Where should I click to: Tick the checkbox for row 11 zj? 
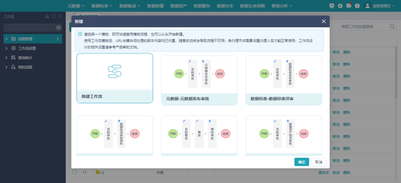coord(75,172)
